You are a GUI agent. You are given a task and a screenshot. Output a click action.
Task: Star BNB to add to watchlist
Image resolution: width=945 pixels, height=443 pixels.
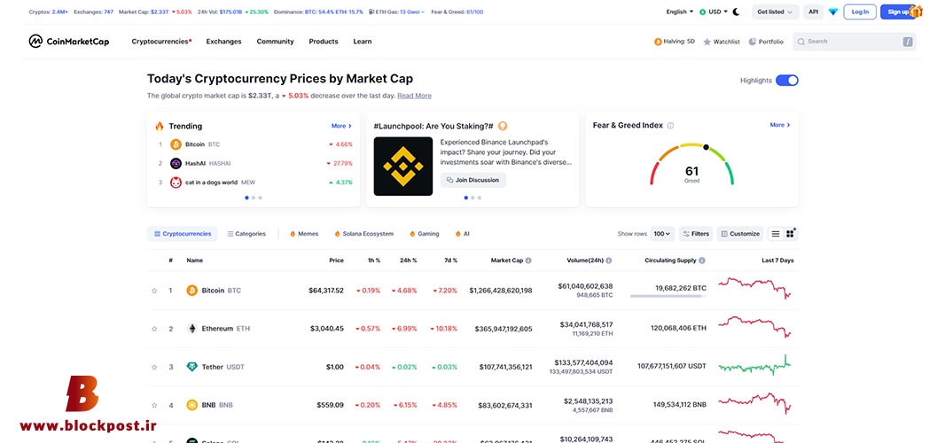(x=154, y=405)
